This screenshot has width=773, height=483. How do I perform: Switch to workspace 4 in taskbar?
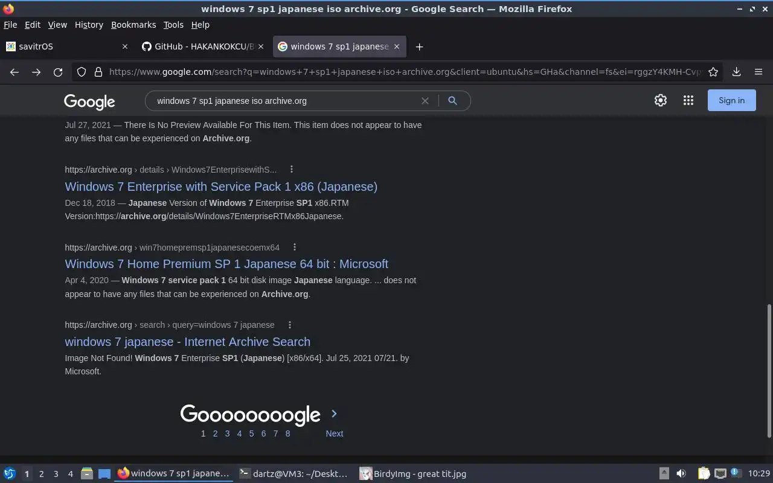tap(70, 474)
